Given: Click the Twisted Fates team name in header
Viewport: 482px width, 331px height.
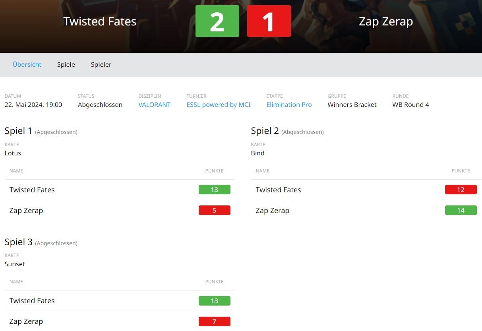Looking at the screenshot, I should pos(100,21).
